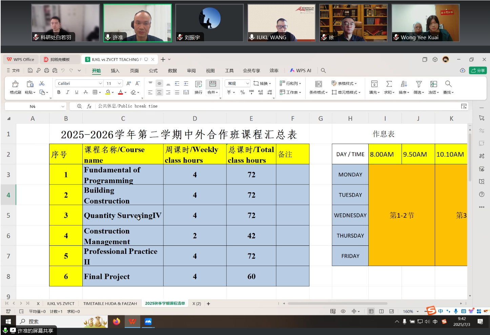Click the Cut scissors icon
The image size is (490, 335).
(42, 83)
